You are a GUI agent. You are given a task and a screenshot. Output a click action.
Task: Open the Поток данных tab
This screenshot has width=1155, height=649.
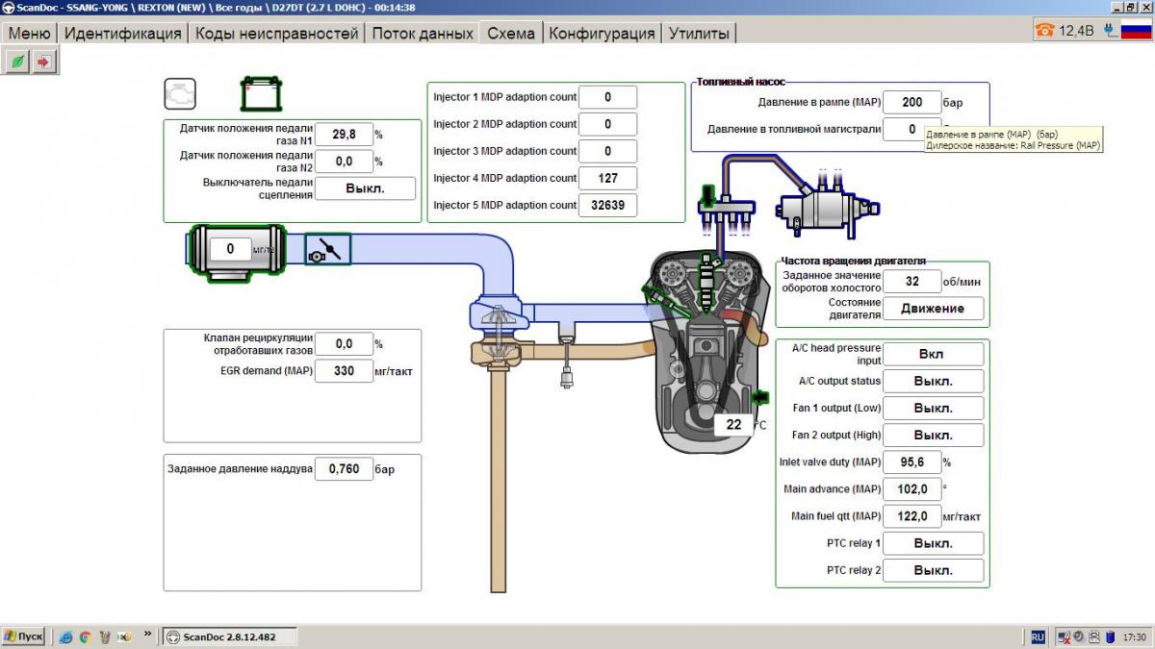pyautogui.click(x=422, y=33)
